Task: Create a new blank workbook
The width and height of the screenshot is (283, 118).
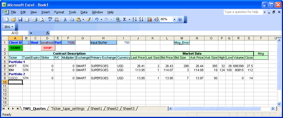Action: click(x=7, y=19)
